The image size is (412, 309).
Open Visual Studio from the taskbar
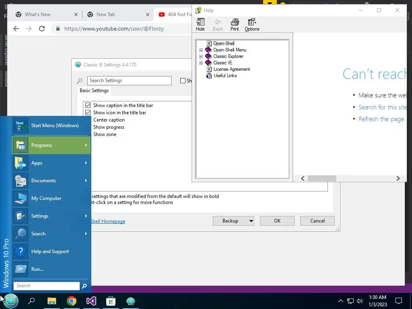[x=91, y=301]
